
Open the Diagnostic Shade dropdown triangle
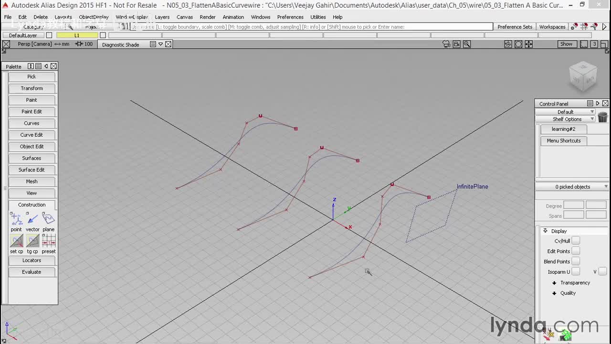161,44
